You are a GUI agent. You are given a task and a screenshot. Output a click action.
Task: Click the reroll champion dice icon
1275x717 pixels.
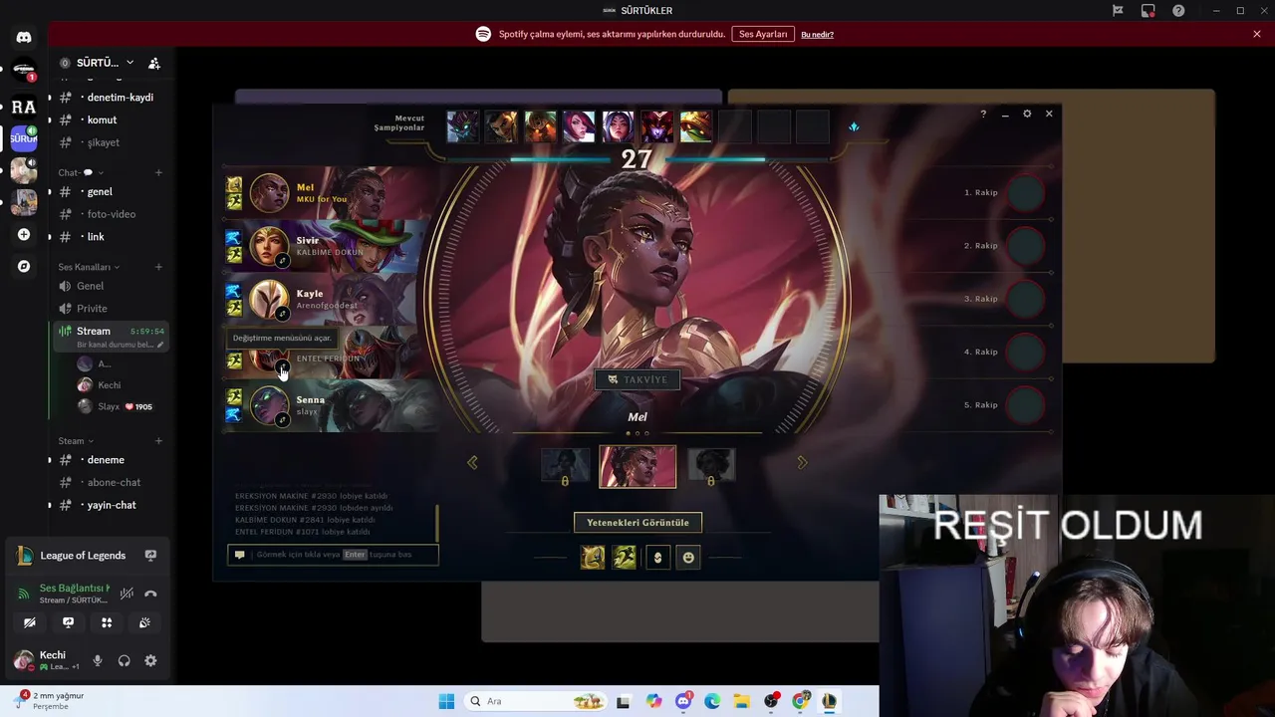(854, 126)
